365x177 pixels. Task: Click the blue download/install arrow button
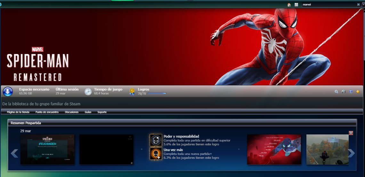(x=8, y=92)
